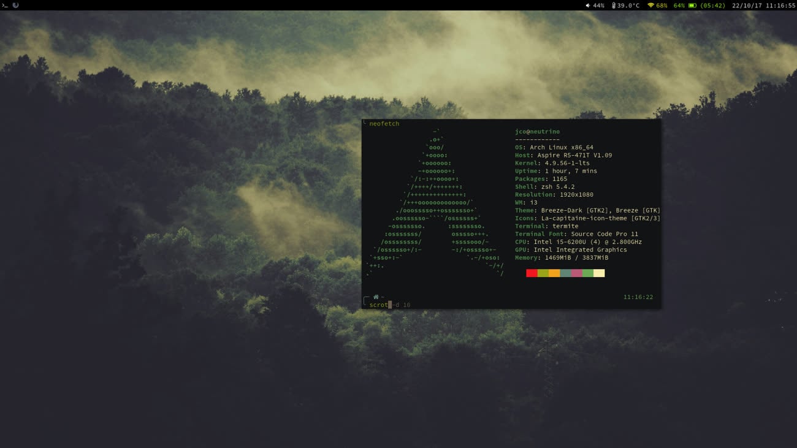The height and width of the screenshot is (448, 797).
Task: Pick the pink swatch in the neofetch palette
Action: pyautogui.click(x=577, y=273)
